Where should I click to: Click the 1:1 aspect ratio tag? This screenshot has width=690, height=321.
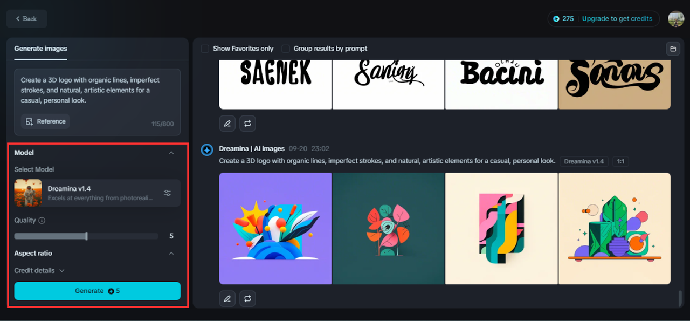click(620, 161)
